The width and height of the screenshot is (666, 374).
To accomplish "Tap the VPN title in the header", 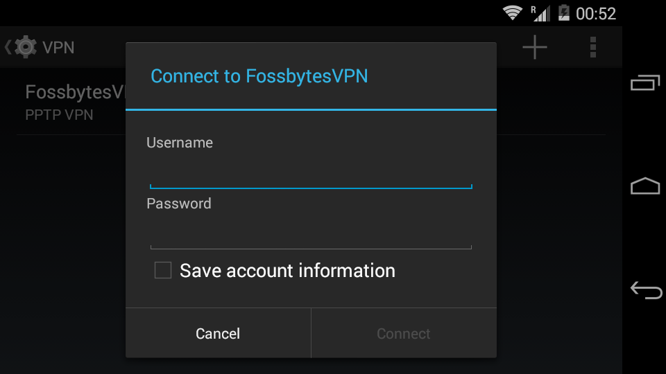I will click(58, 47).
